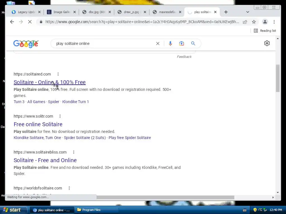This screenshot has width=286, height=214.
Task: Click the address bar URL
Action: (x=142, y=22)
